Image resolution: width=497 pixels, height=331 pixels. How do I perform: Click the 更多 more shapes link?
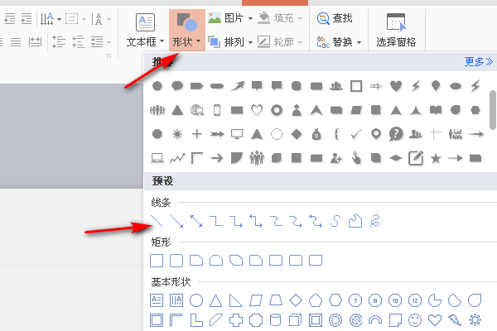tap(478, 61)
